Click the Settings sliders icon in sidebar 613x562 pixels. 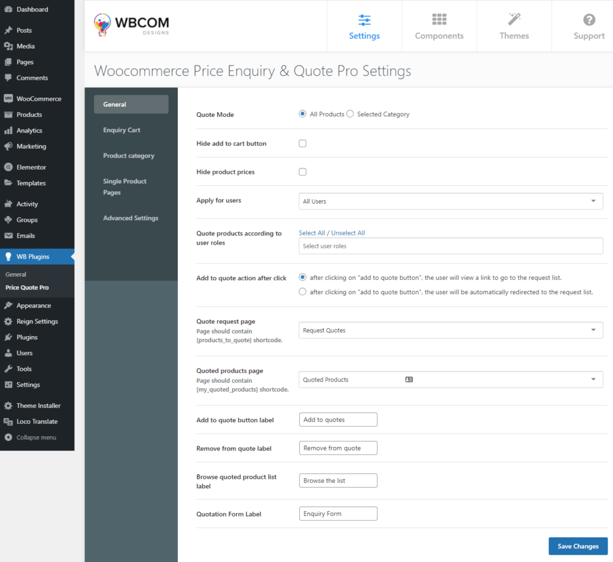pyautogui.click(x=8, y=385)
